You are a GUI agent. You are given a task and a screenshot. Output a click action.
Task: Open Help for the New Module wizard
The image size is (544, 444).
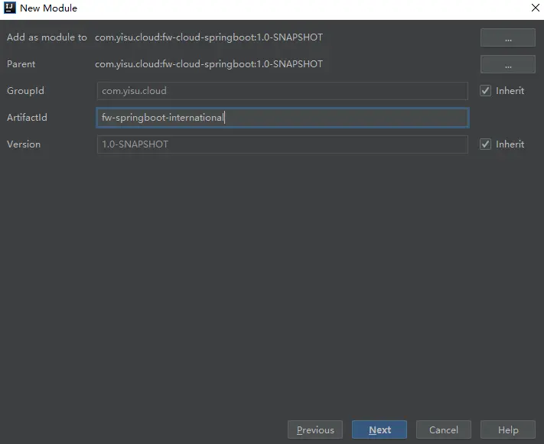coord(507,429)
